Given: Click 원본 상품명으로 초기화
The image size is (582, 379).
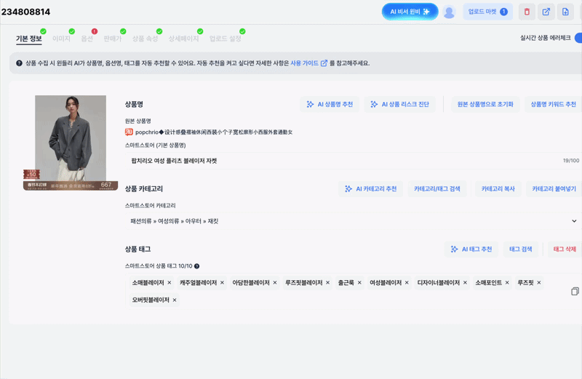Looking at the screenshot, I should point(485,104).
